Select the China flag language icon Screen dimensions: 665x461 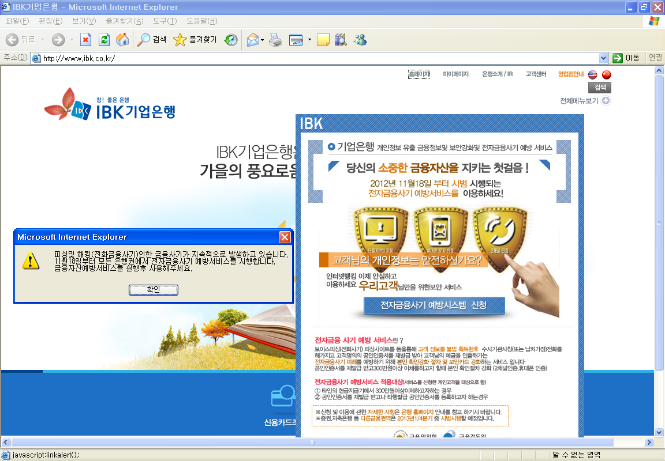click(607, 75)
